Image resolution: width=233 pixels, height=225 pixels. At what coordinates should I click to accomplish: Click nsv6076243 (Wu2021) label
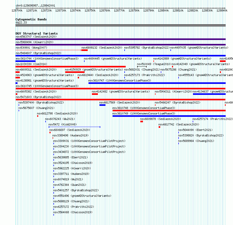point(60,119)
